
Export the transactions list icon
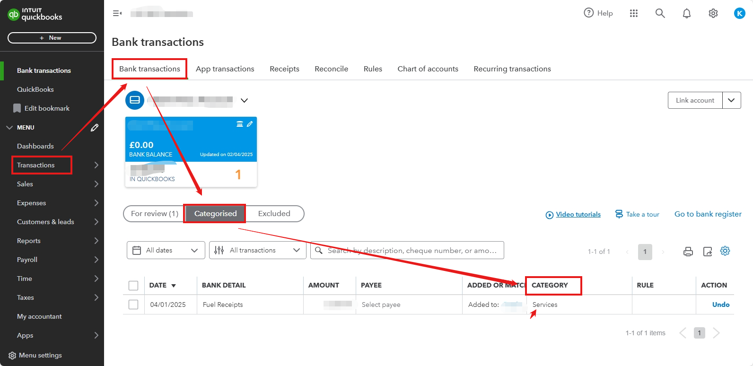pyautogui.click(x=708, y=252)
